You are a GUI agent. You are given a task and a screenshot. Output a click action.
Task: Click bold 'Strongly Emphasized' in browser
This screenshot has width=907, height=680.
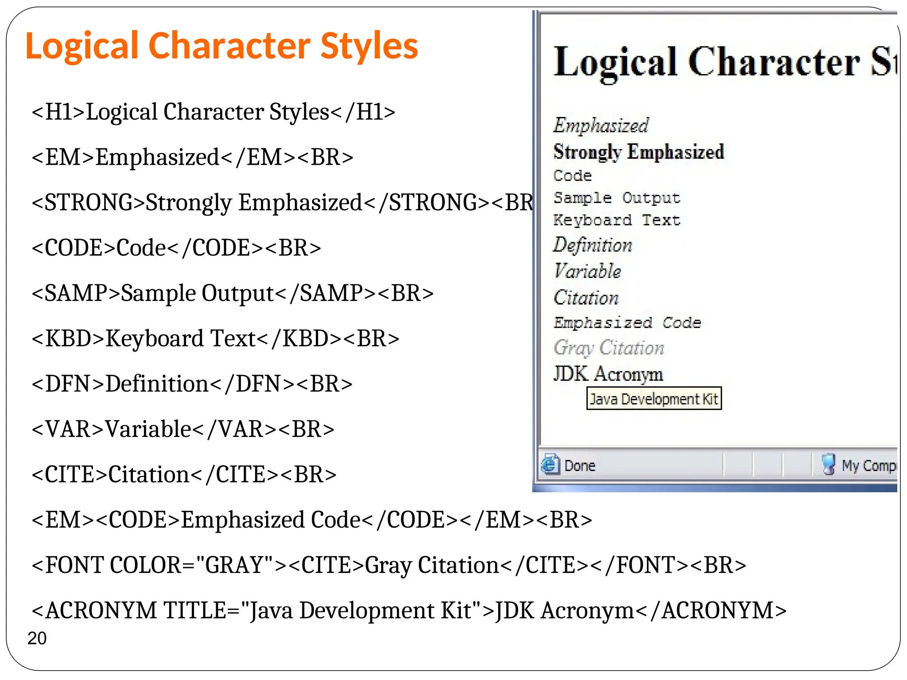[639, 152]
